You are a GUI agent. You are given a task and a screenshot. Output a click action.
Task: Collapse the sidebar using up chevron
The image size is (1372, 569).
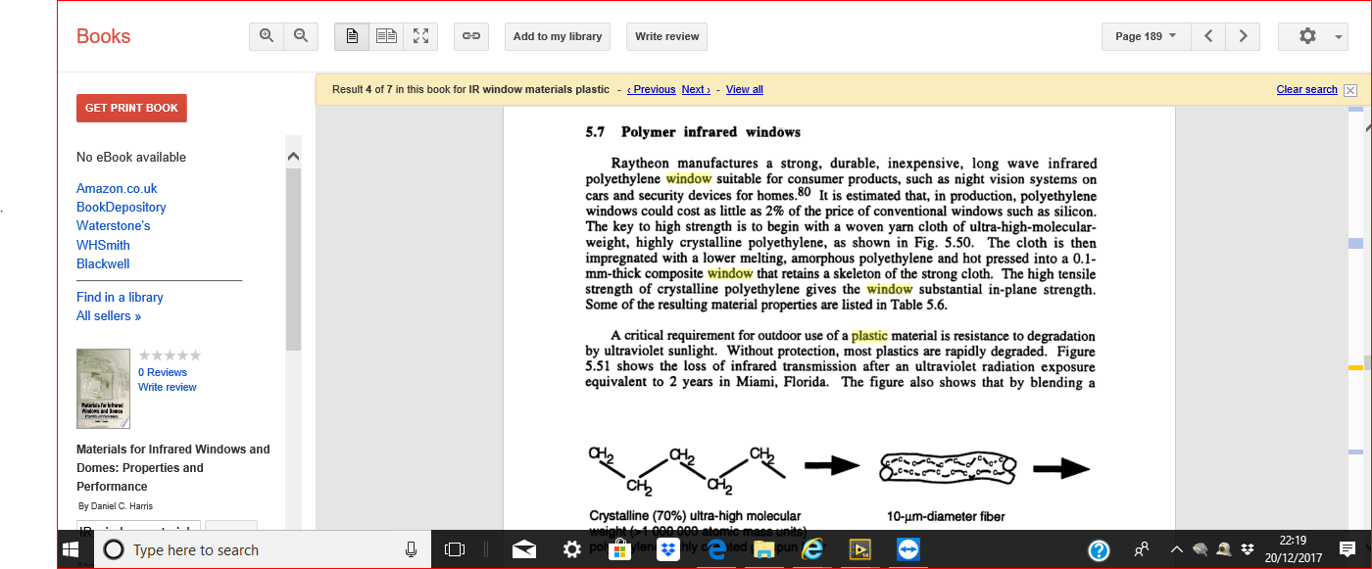pos(293,157)
